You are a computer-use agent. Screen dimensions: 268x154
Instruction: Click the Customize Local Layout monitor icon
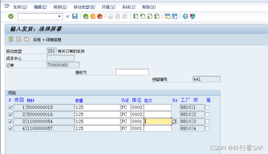point(193,16)
